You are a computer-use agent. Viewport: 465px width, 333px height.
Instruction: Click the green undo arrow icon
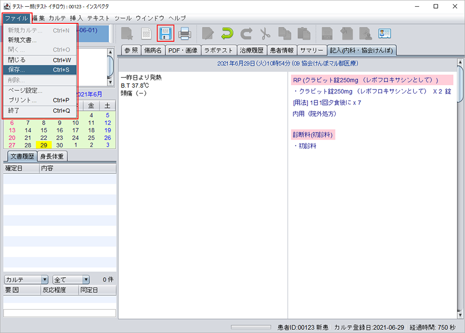(227, 34)
